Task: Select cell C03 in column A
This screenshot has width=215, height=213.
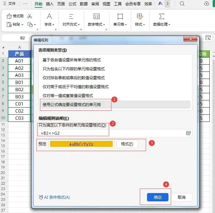Action: (x=19, y=118)
